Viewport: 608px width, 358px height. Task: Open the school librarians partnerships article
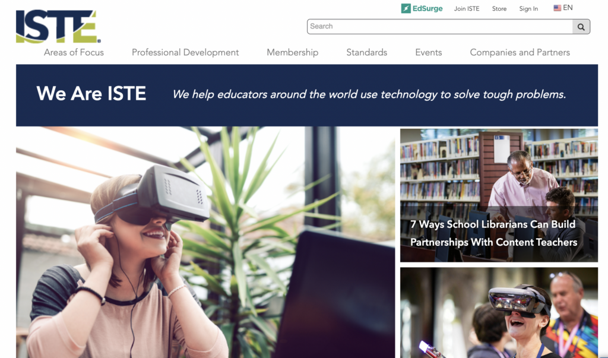click(x=499, y=195)
